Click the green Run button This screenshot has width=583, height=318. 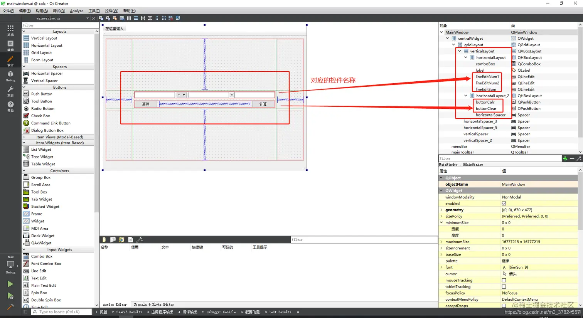pos(10,284)
